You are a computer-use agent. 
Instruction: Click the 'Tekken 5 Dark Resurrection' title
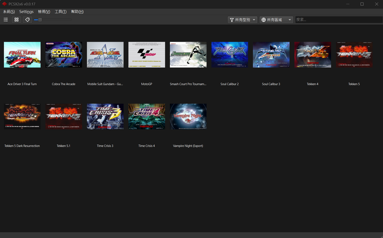(x=22, y=146)
